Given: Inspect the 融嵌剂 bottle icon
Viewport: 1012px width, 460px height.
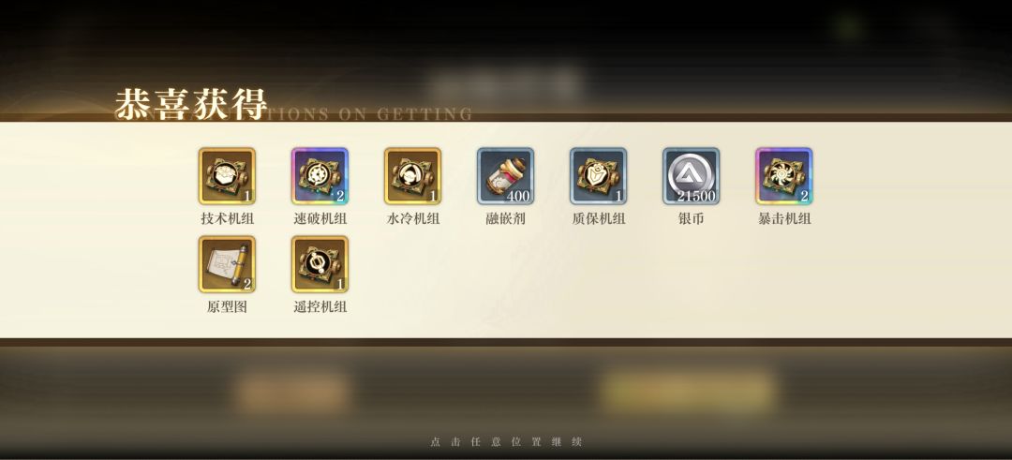Looking at the screenshot, I should click(505, 176).
